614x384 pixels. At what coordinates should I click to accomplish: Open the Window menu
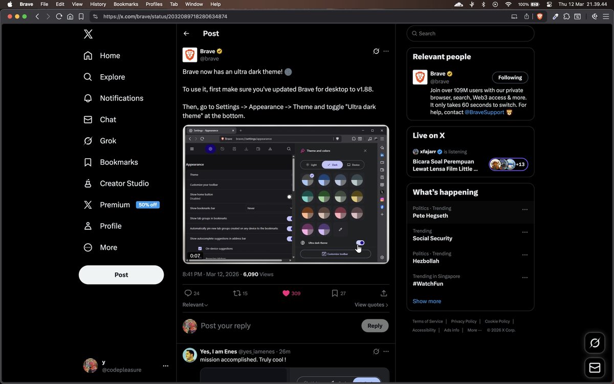tap(194, 4)
